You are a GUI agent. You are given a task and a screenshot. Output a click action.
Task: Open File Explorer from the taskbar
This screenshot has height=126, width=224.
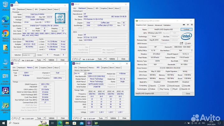67,123
